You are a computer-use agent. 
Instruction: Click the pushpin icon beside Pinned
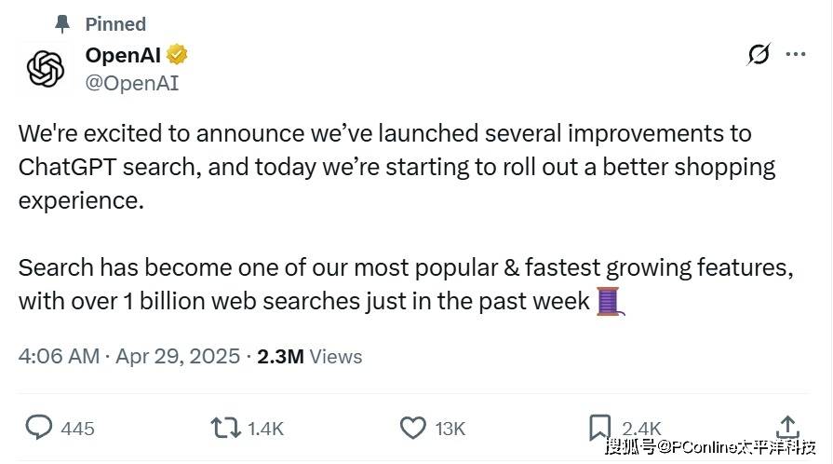[x=61, y=23]
